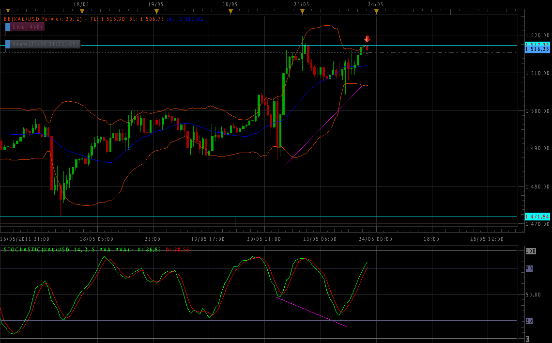The image size is (552, 343).
Task: Click the orange day marker under 18/05
Action: [82, 11]
